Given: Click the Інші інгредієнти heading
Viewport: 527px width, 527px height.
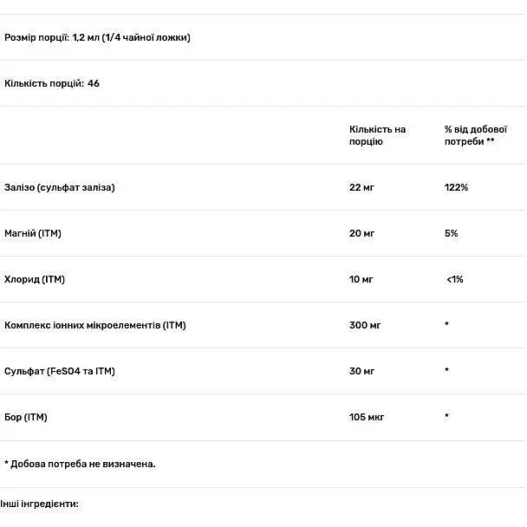Looking at the screenshot, I should coord(39,504).
